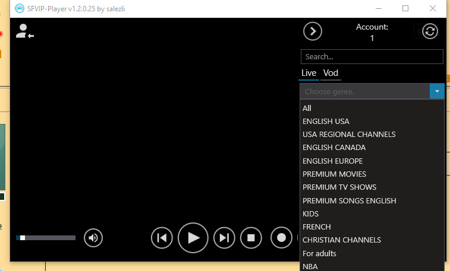
Task: Switch to the Vod tab
Action: pyautogui.click(x=331, y=74)
